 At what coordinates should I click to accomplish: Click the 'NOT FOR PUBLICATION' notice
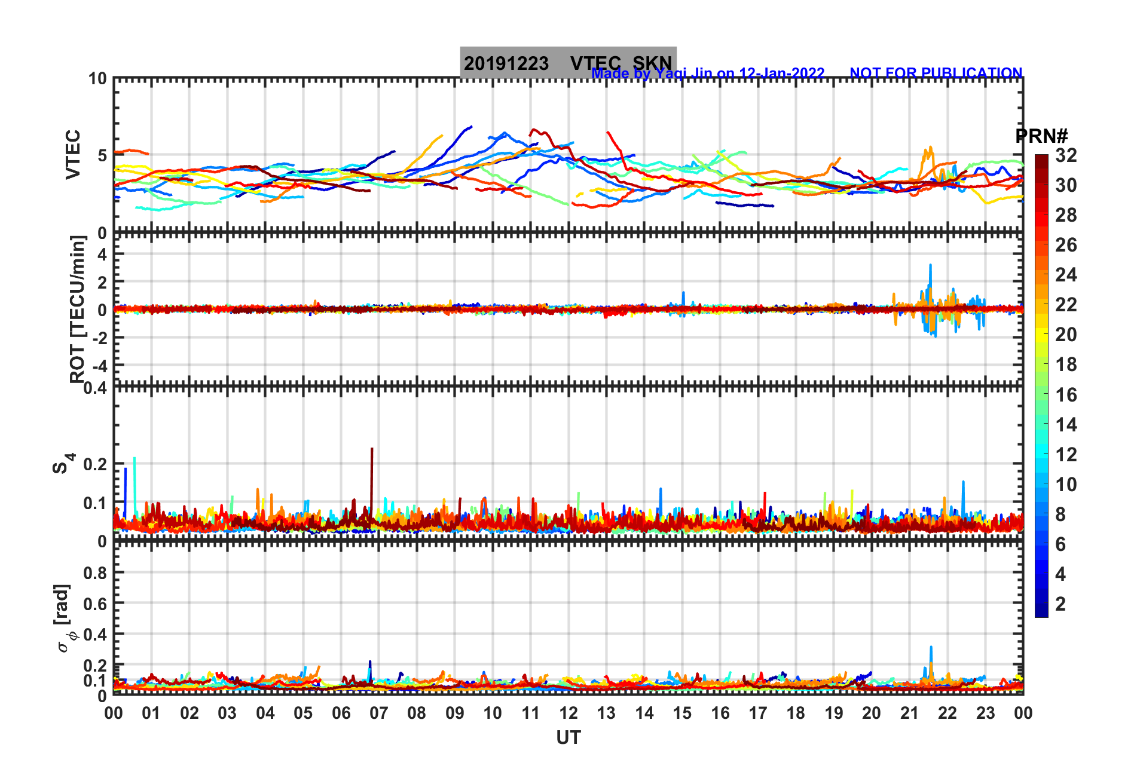(x=936, y=73)
